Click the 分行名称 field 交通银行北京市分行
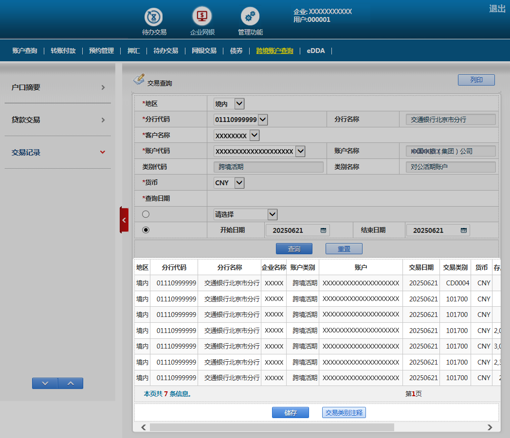510x438 pixels. tap(451, 120)
